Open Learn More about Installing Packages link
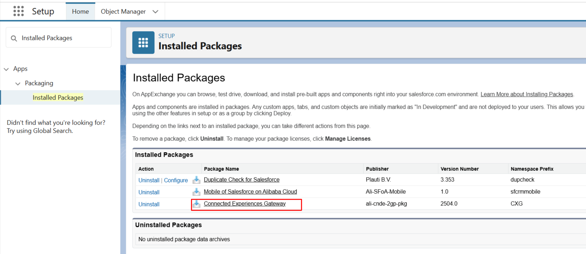The height and width of the screenshot is (254, 586). [x=527, y=94]
